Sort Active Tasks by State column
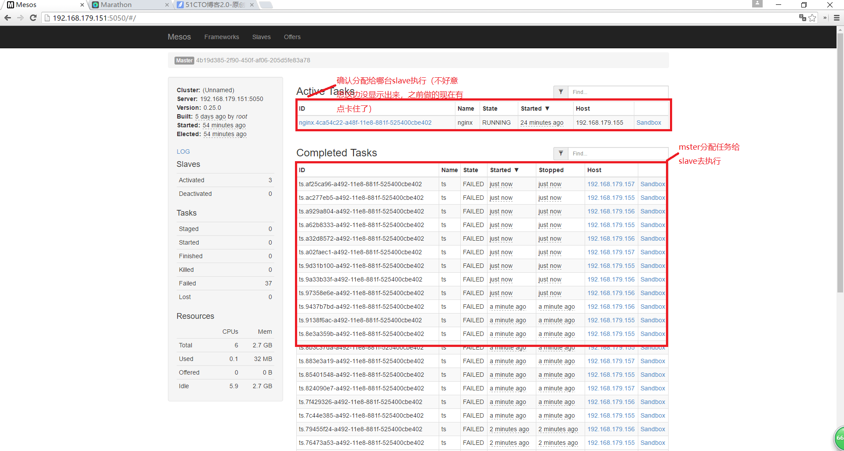This screenshot has height=451, width=844. (490, 108)
